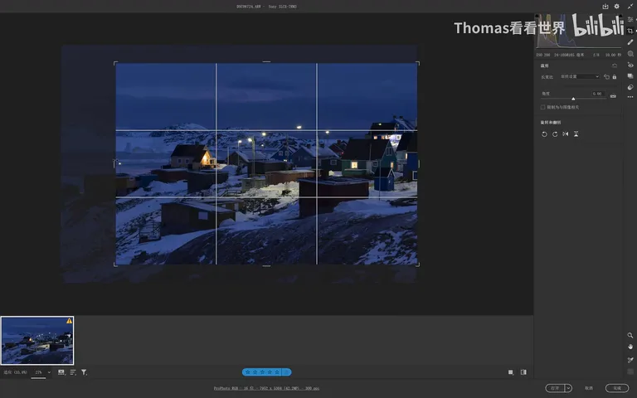Screen dimensions: 637x398
Task: Click the warning badge on thumbnail
Action: pyautogui.click(x=69, y=321)
